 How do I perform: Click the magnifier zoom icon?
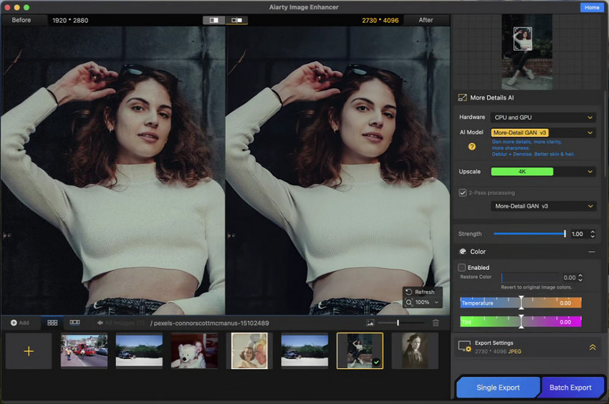coord(409,302)
